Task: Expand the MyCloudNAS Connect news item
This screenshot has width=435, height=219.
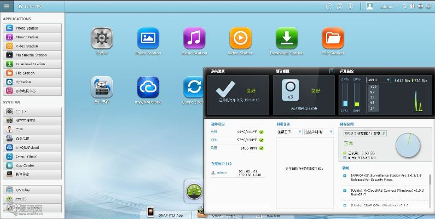Action: pyautogui.click(x=345, y=191)
